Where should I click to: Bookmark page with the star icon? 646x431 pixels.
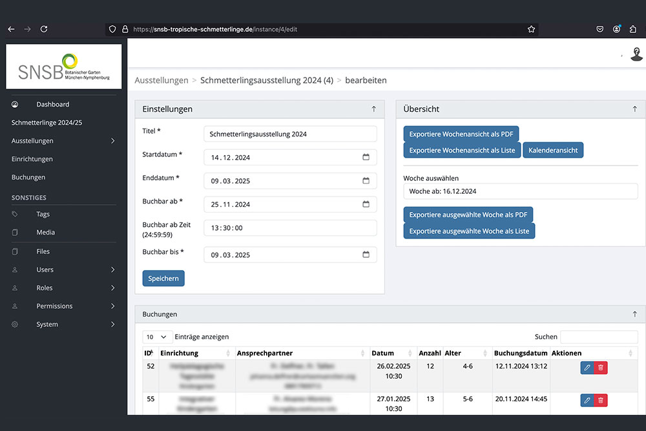(531, 29)
